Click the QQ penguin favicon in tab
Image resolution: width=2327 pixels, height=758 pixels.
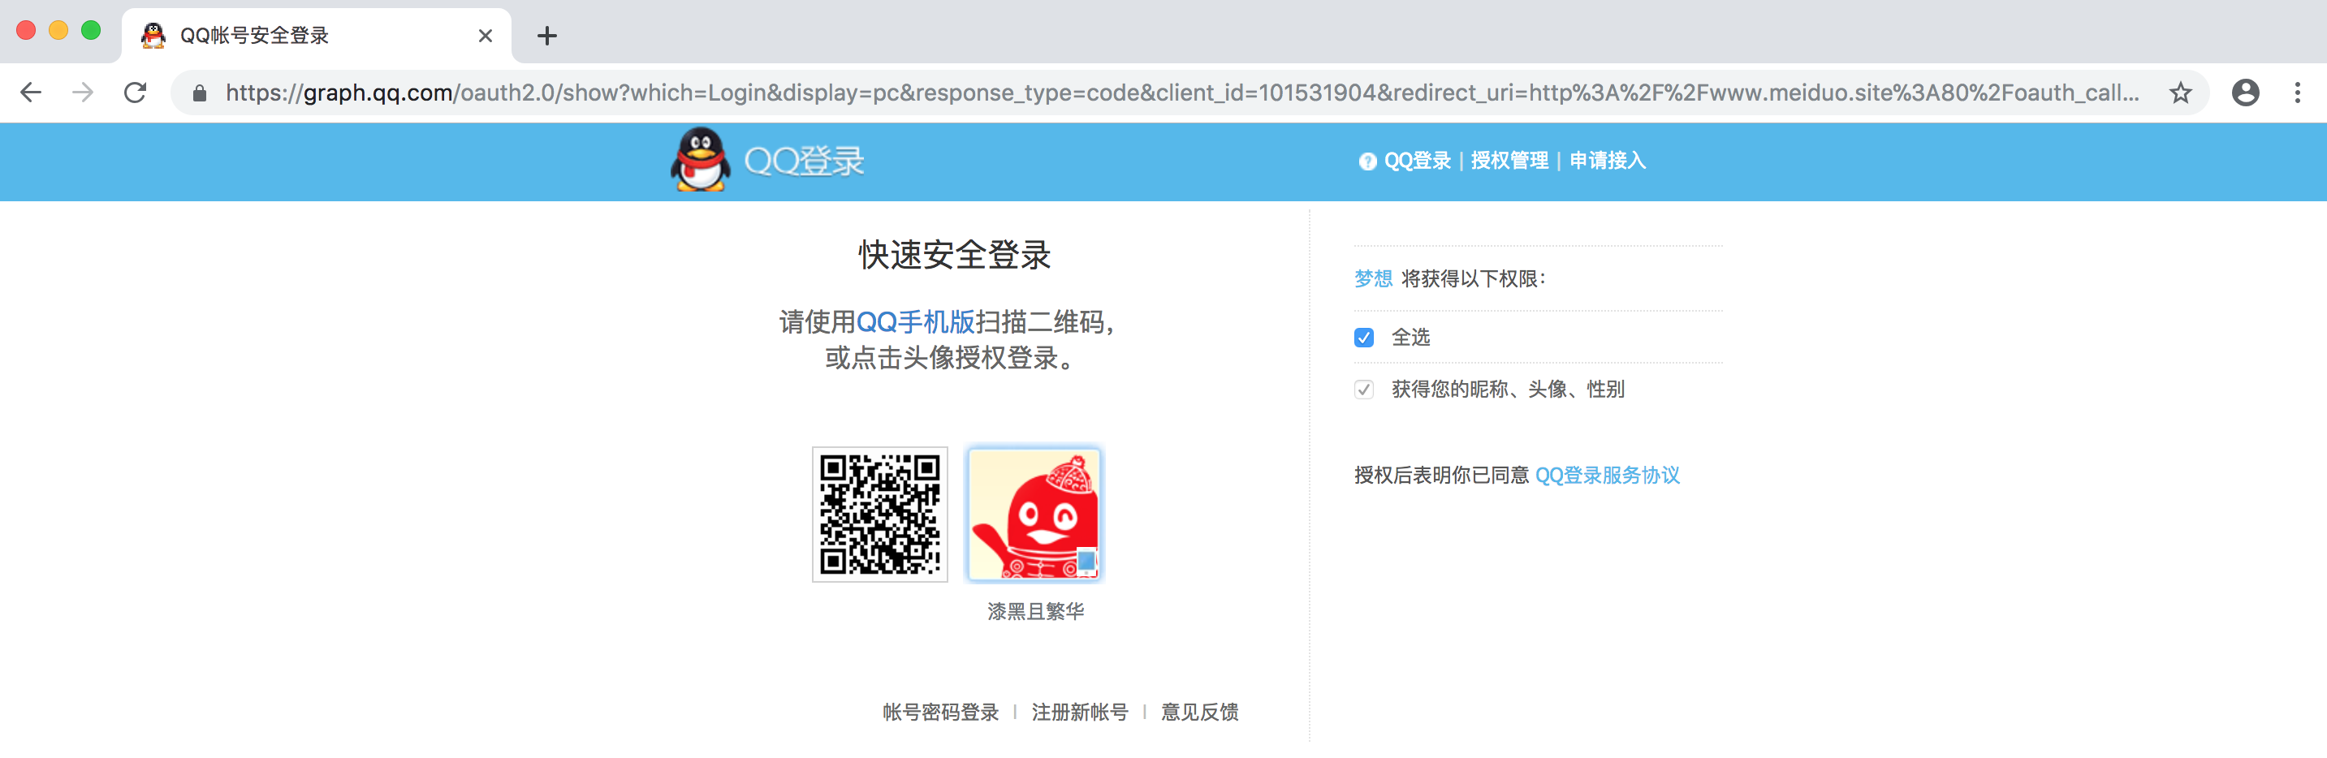click(x=153, y=37)
